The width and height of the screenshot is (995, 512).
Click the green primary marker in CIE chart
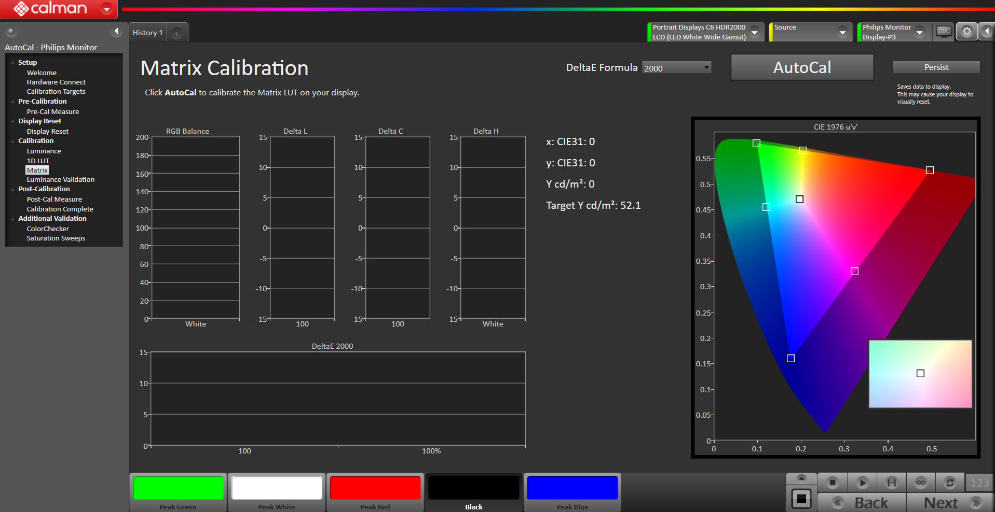pos(757,143)
